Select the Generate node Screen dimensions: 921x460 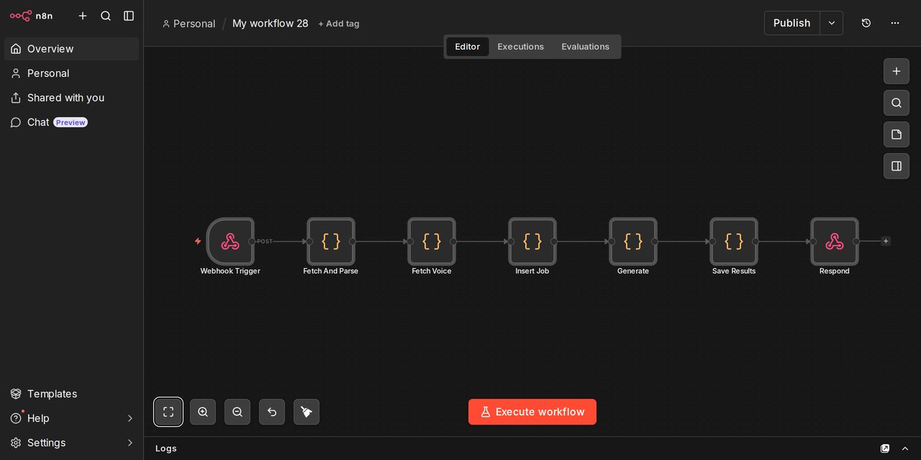click(x=633, y=241)
